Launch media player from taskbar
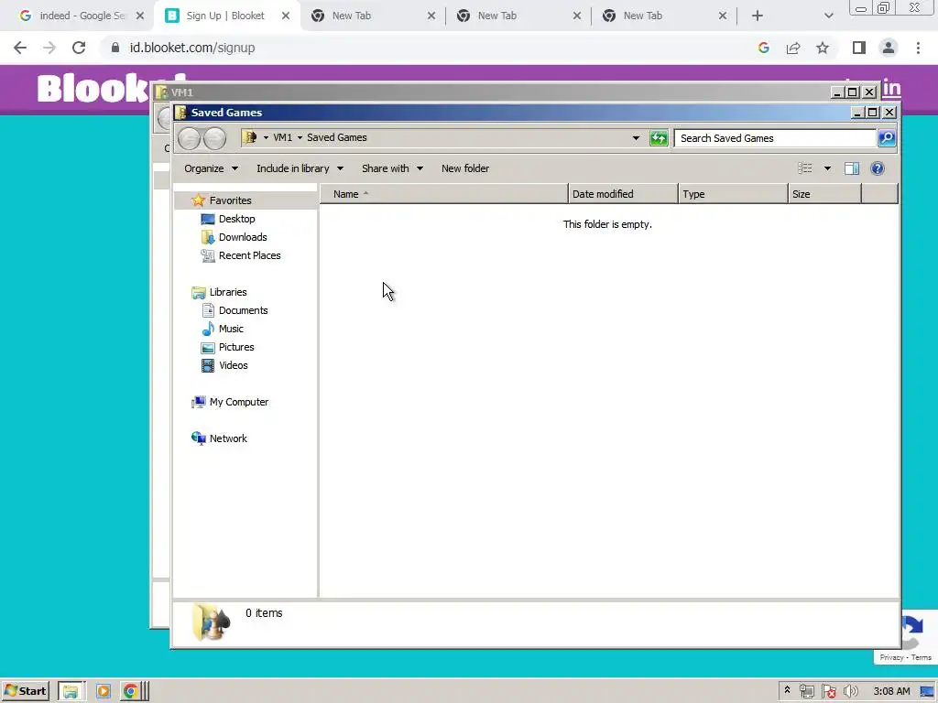 tap(103, 692)
